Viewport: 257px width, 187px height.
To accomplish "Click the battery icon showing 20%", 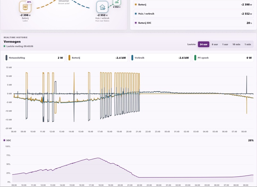I will 25,7.
